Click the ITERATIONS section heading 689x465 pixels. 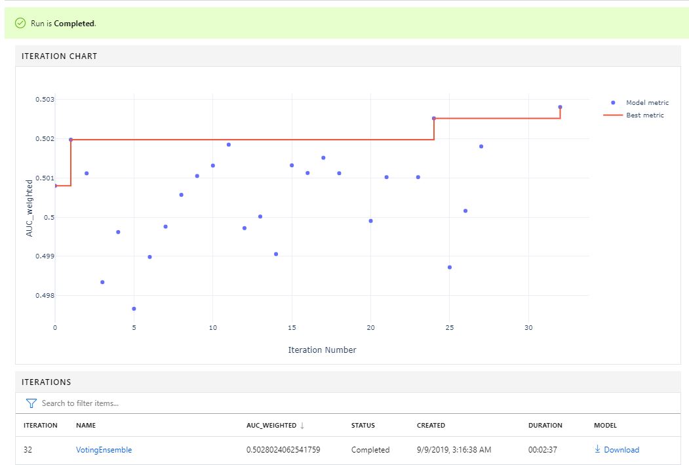click(46, 382)
